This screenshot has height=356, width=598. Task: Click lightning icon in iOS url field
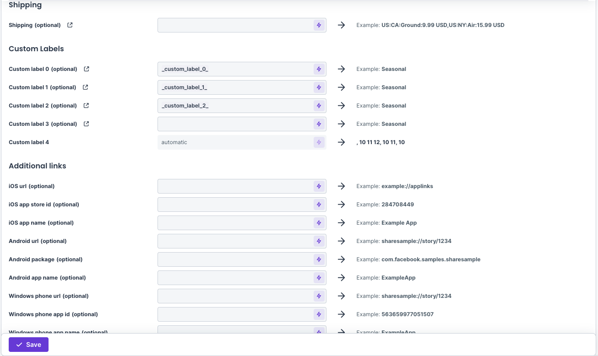(319, 186)
